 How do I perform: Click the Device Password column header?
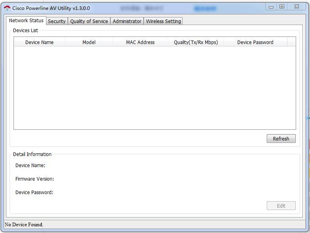255,42
